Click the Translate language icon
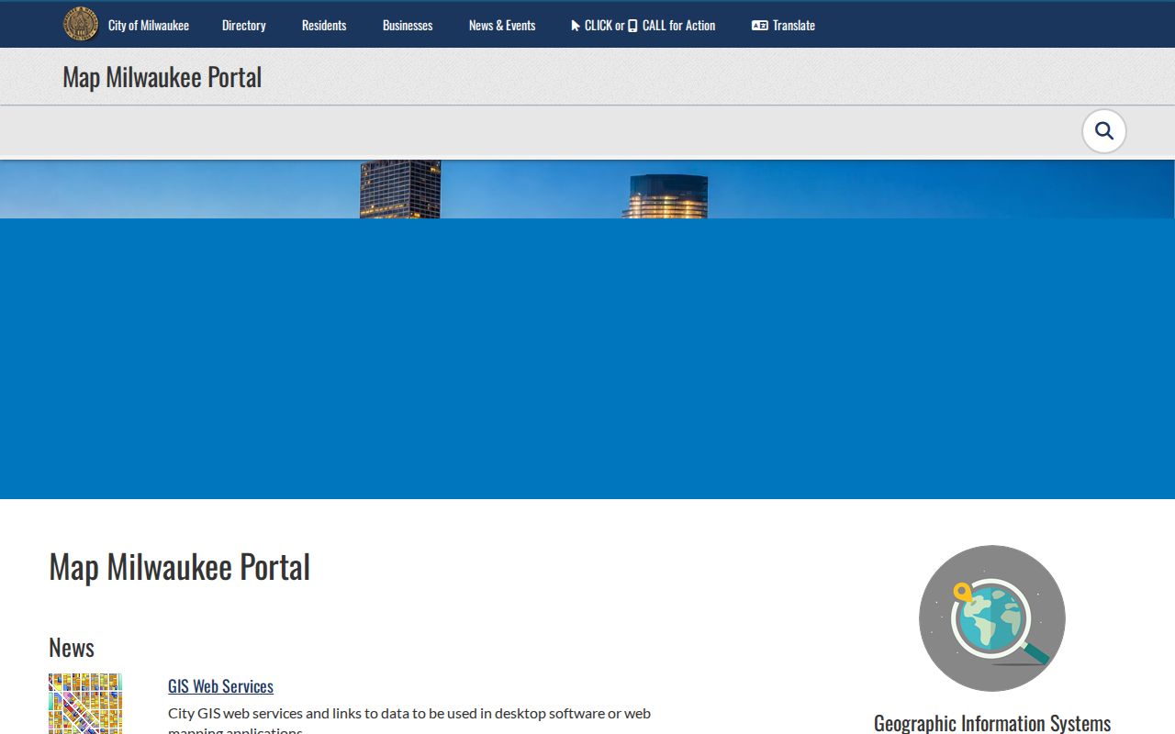The image size is (1175, 734). tap(760, 26)
